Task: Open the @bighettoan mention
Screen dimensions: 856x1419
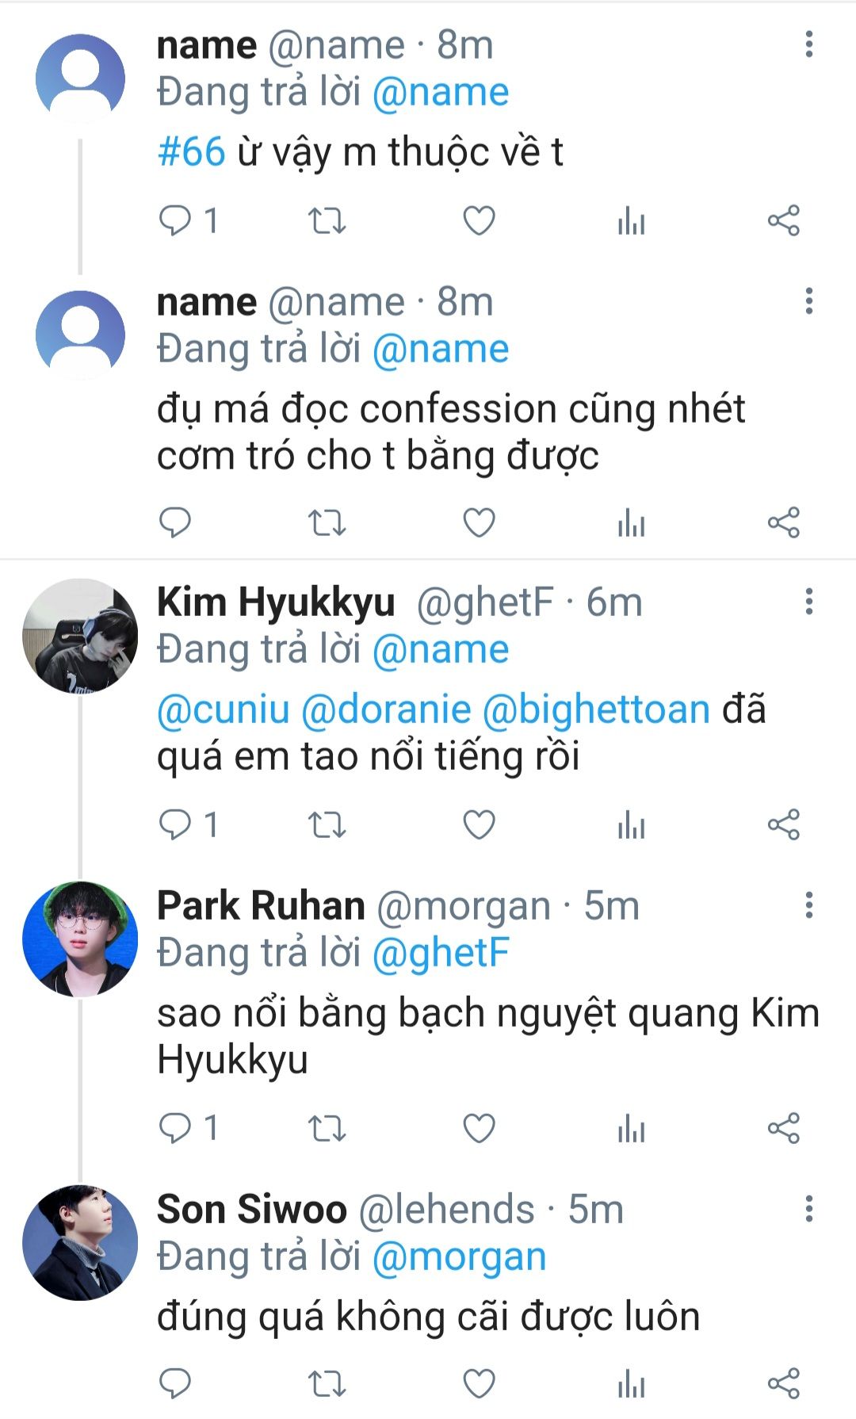Action: tap(595, 709)
